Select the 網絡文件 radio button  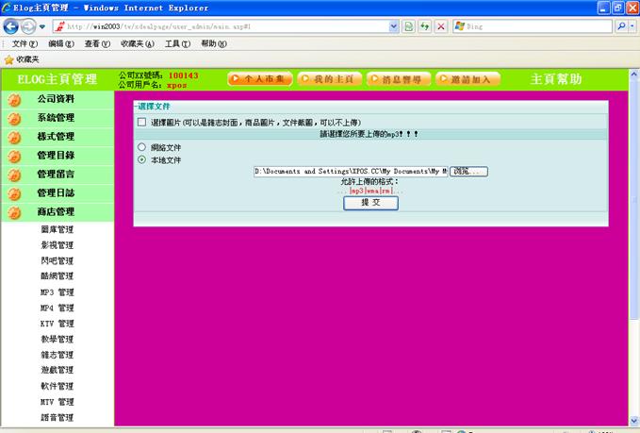click(x=142, y=147)
